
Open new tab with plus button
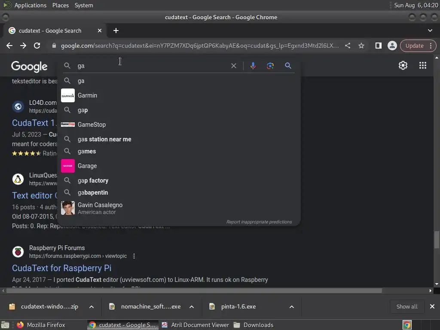(x=116, y=31)
